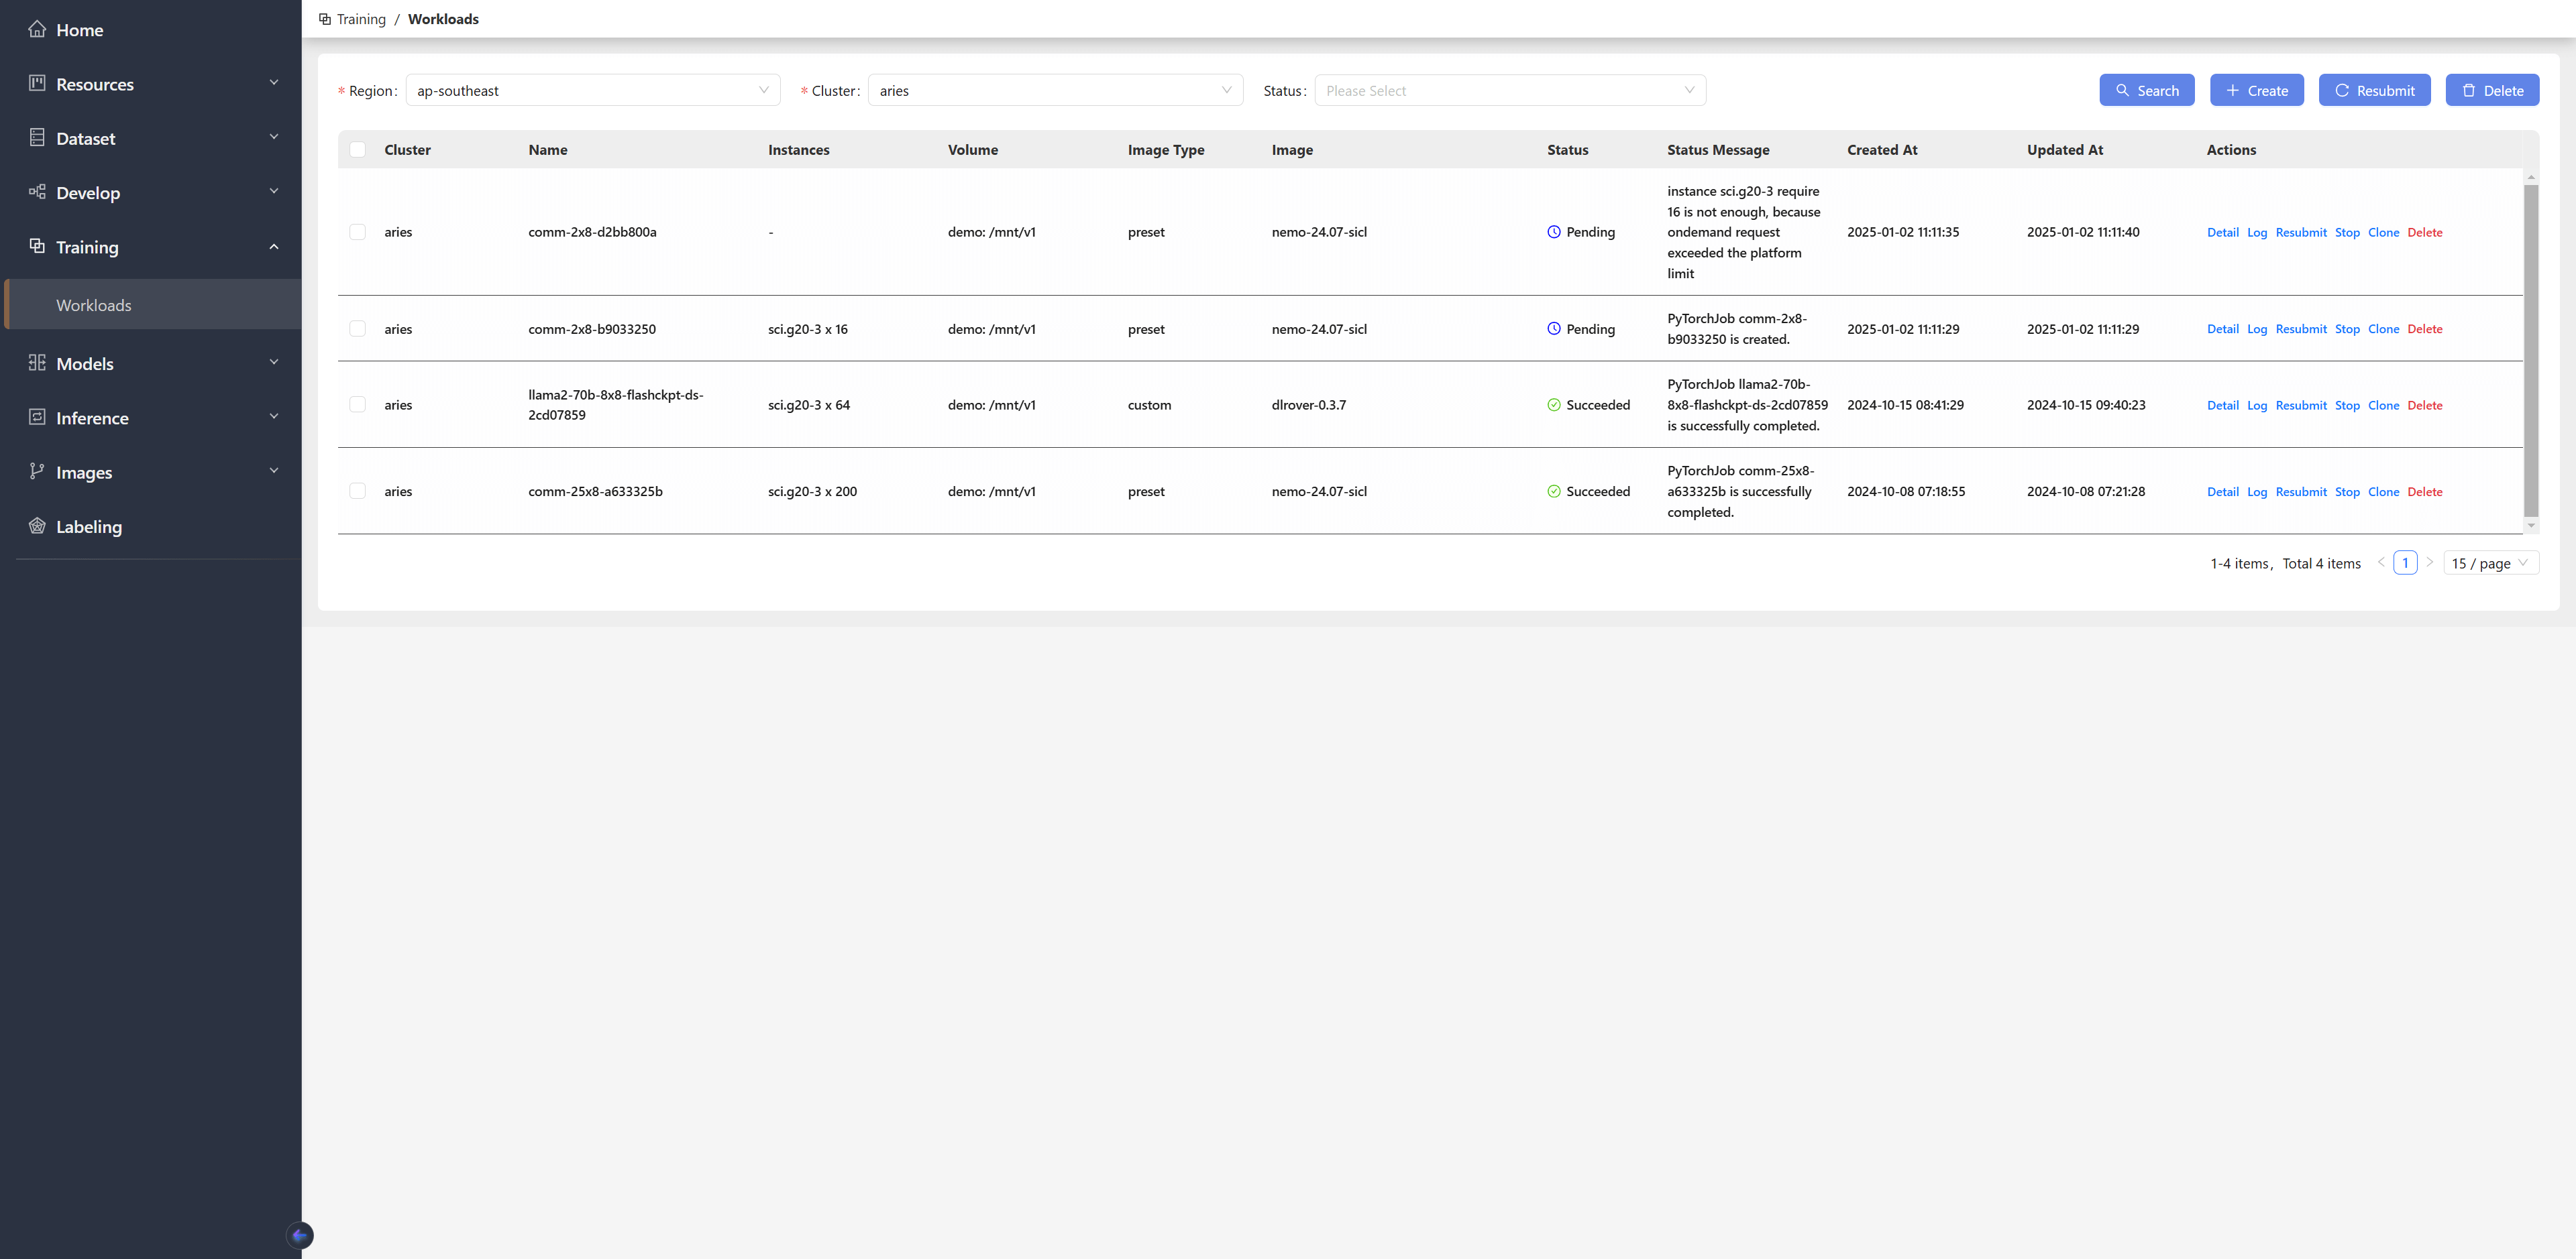This screenshot has width=2576, height=1259.
Task: Open the Region dropdown ap-southeast
Action: coord(593,90)
